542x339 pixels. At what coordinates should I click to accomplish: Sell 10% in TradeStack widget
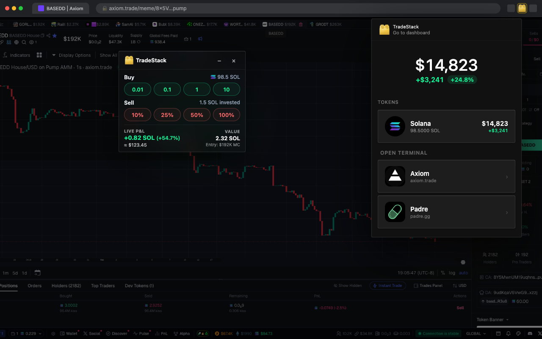pos(138,115)
